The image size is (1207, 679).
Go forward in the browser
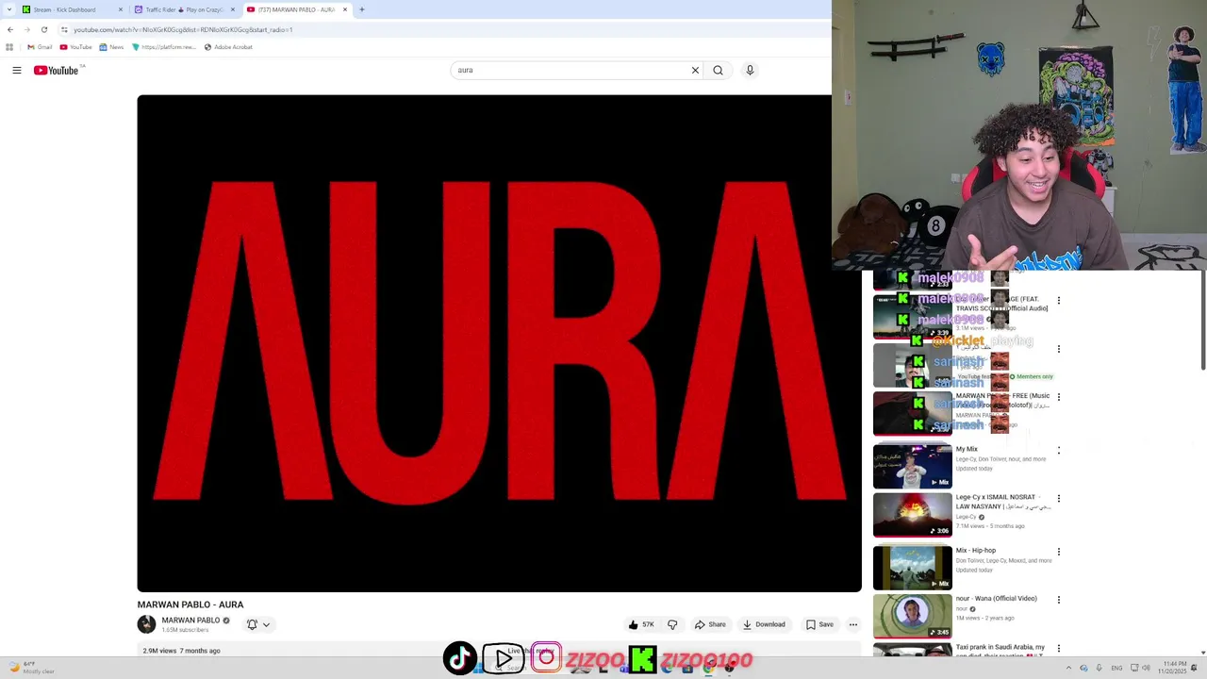pos(27,29)
